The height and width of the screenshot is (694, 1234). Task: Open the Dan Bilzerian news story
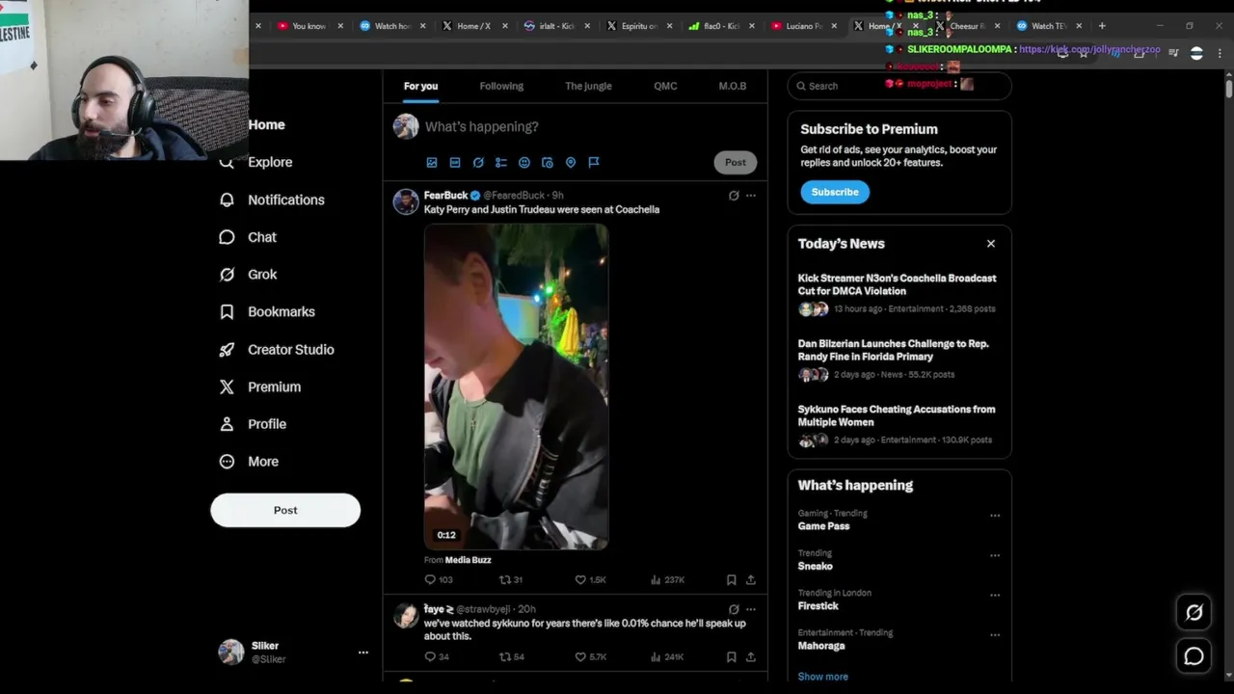click(x=899, y=360)
